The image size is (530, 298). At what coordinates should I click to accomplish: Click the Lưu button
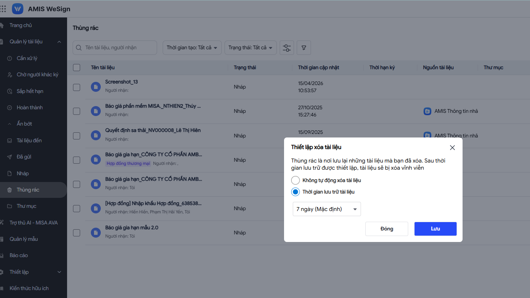coord(435,229)
